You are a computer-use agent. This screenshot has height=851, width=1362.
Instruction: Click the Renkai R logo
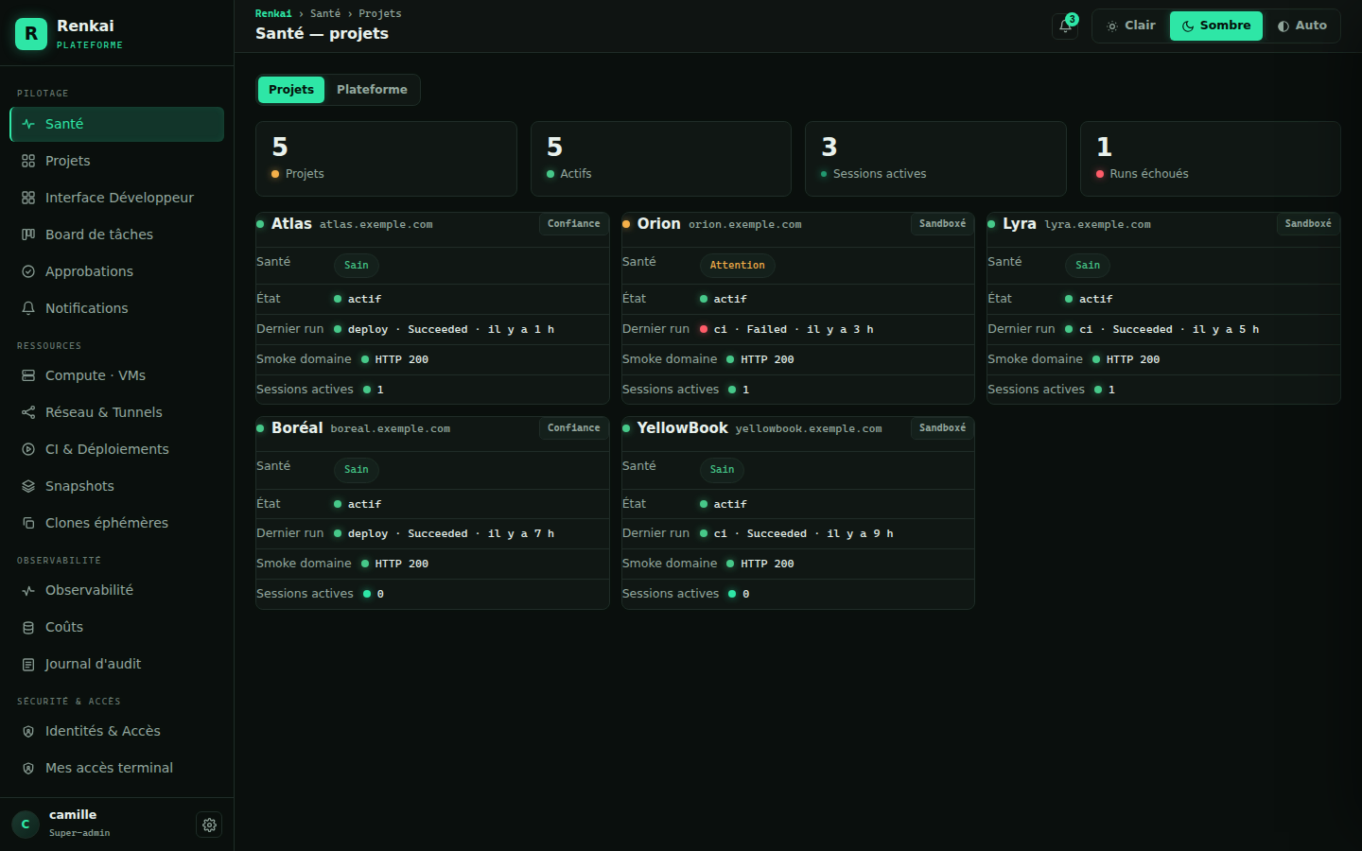click(x=31, y=34)
